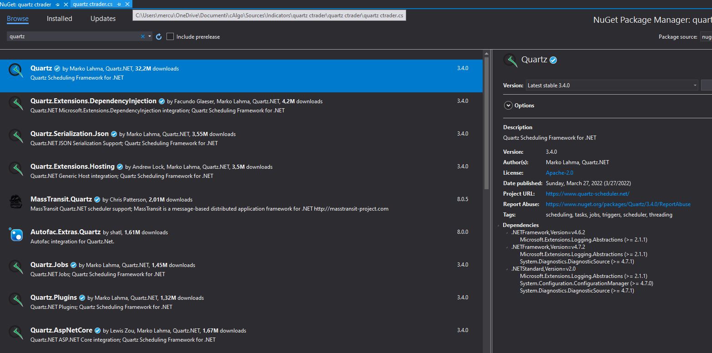Click the verified badge on the selected Quartz row
712x353 pixels.
coord(57,68)
